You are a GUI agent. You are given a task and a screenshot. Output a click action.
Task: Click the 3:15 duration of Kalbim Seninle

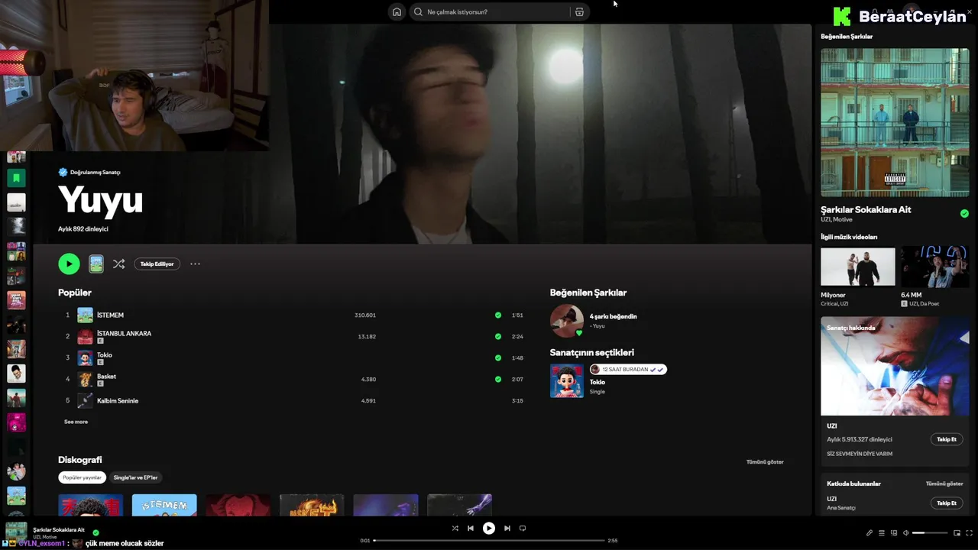[517, 400]
